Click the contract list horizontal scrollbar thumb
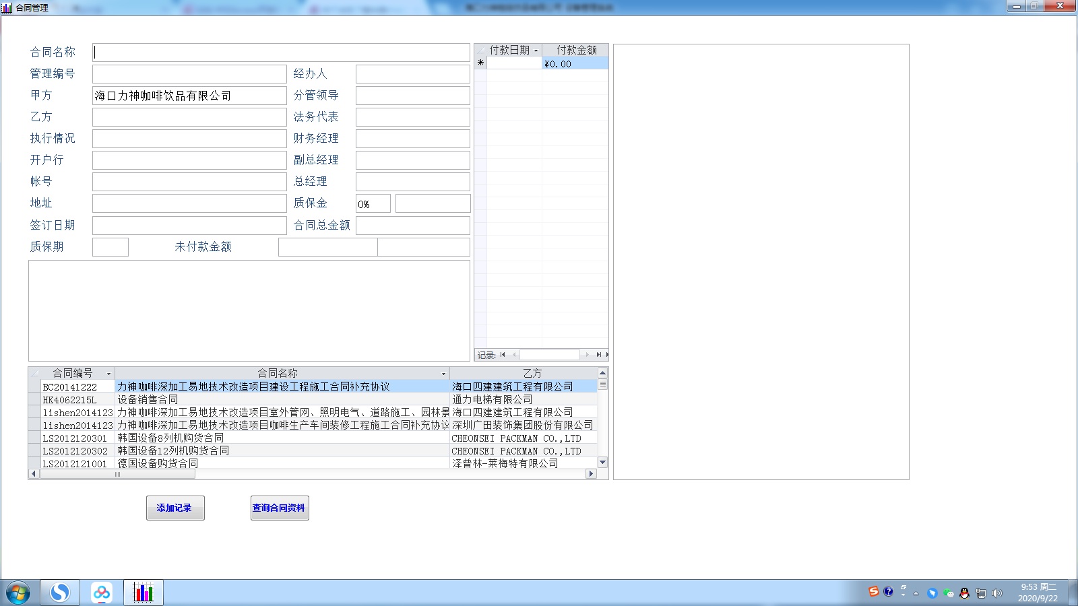The height and width of the screenshot is (606, 1078). (117, 474)
